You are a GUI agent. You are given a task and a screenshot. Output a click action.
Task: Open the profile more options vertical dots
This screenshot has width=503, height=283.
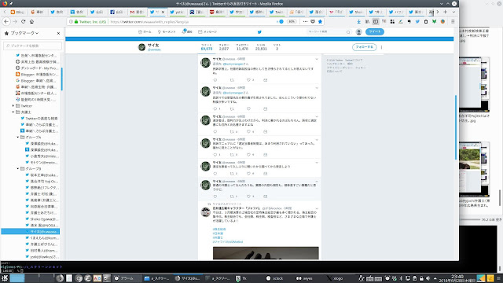click(x=381, y=47)
